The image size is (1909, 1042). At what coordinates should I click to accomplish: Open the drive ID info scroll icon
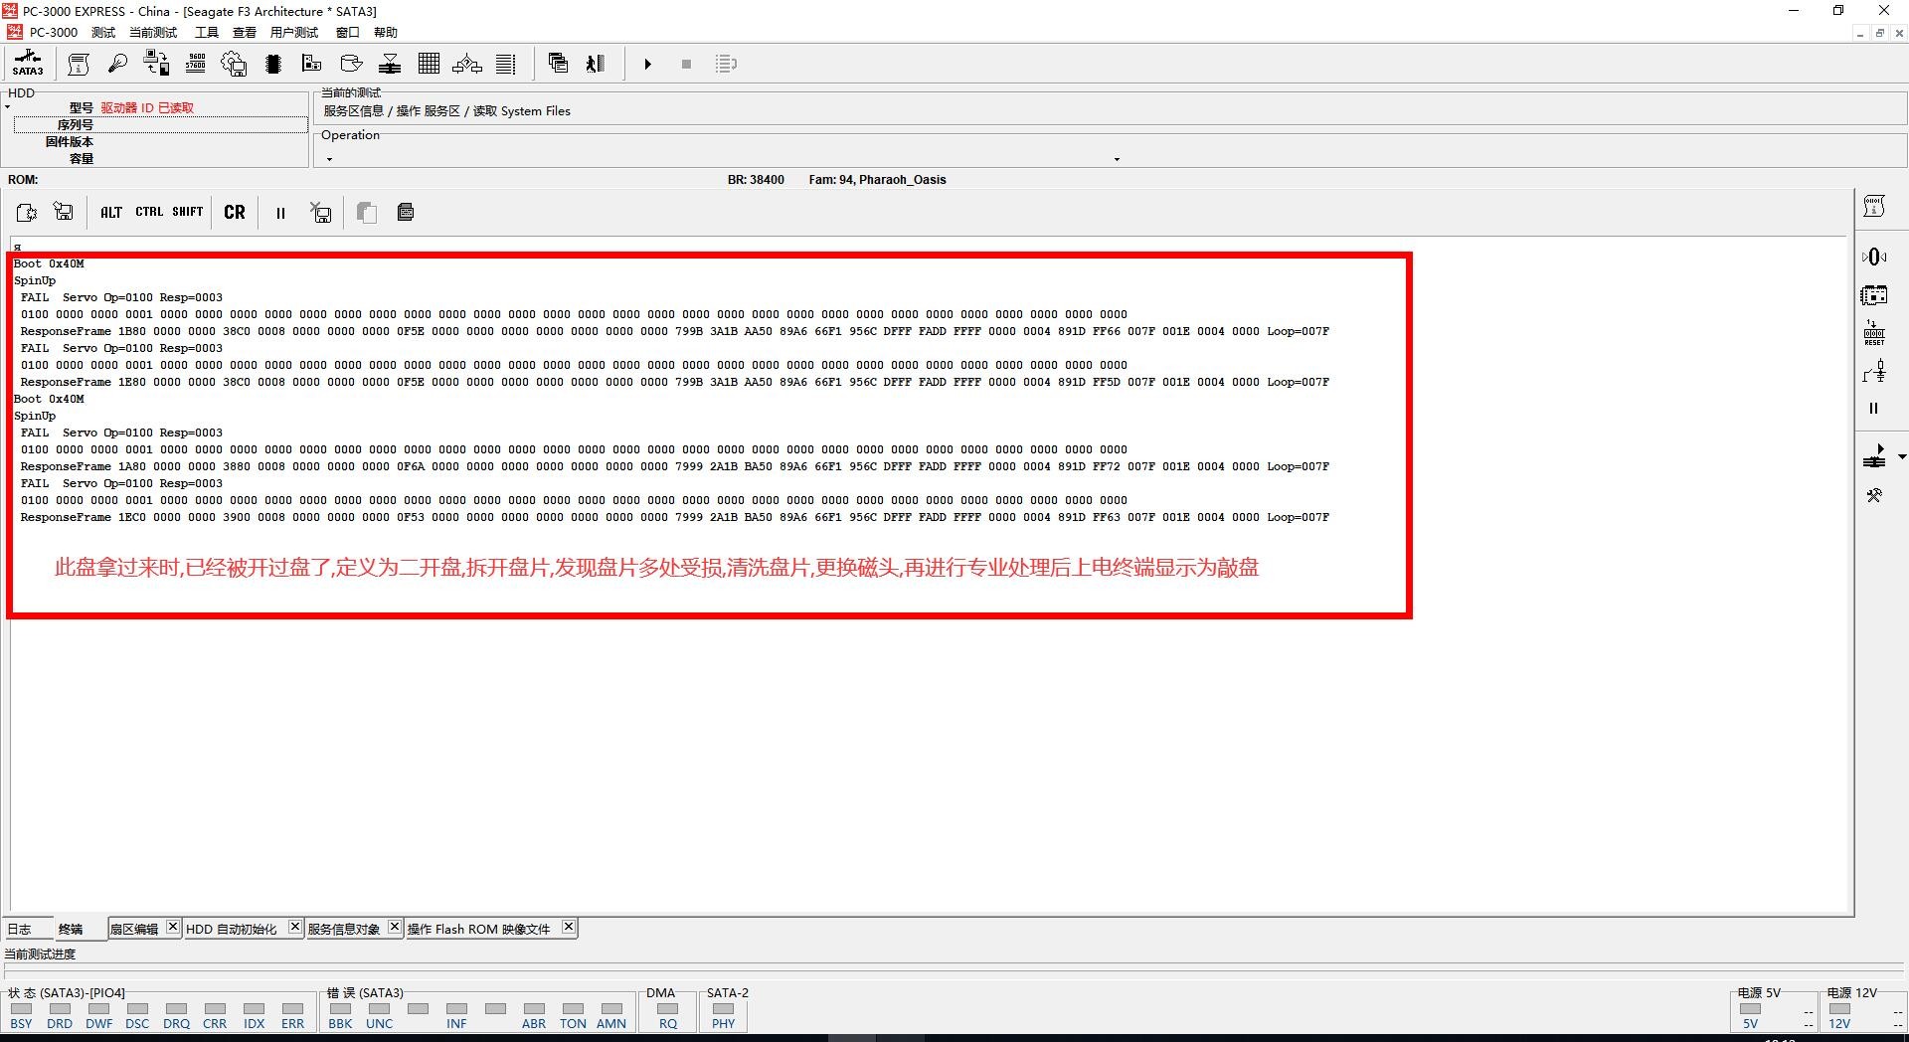[x=79, y=64]
